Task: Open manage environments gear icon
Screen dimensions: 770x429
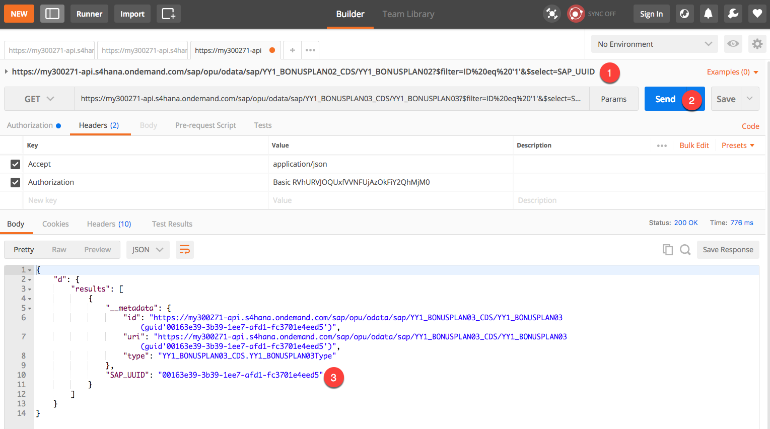Action: 757,44
